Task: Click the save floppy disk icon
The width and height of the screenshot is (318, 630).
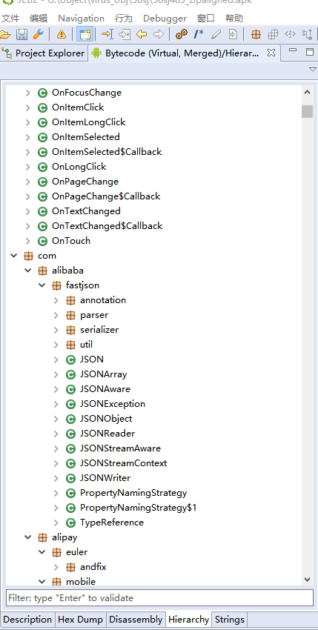Action: pyautogui.click(x=21, y=35)
